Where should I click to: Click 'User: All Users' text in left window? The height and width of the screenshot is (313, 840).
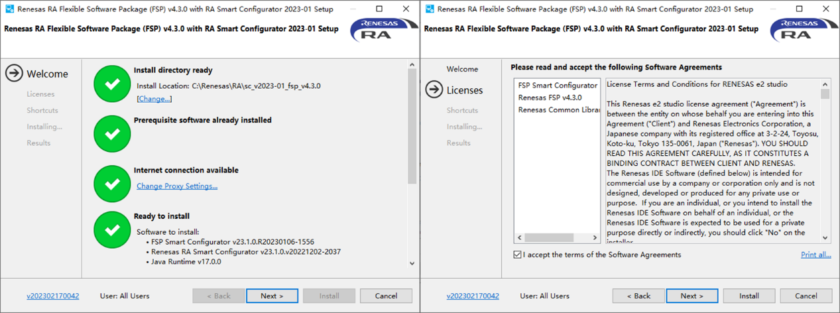(x=125, y=296)
